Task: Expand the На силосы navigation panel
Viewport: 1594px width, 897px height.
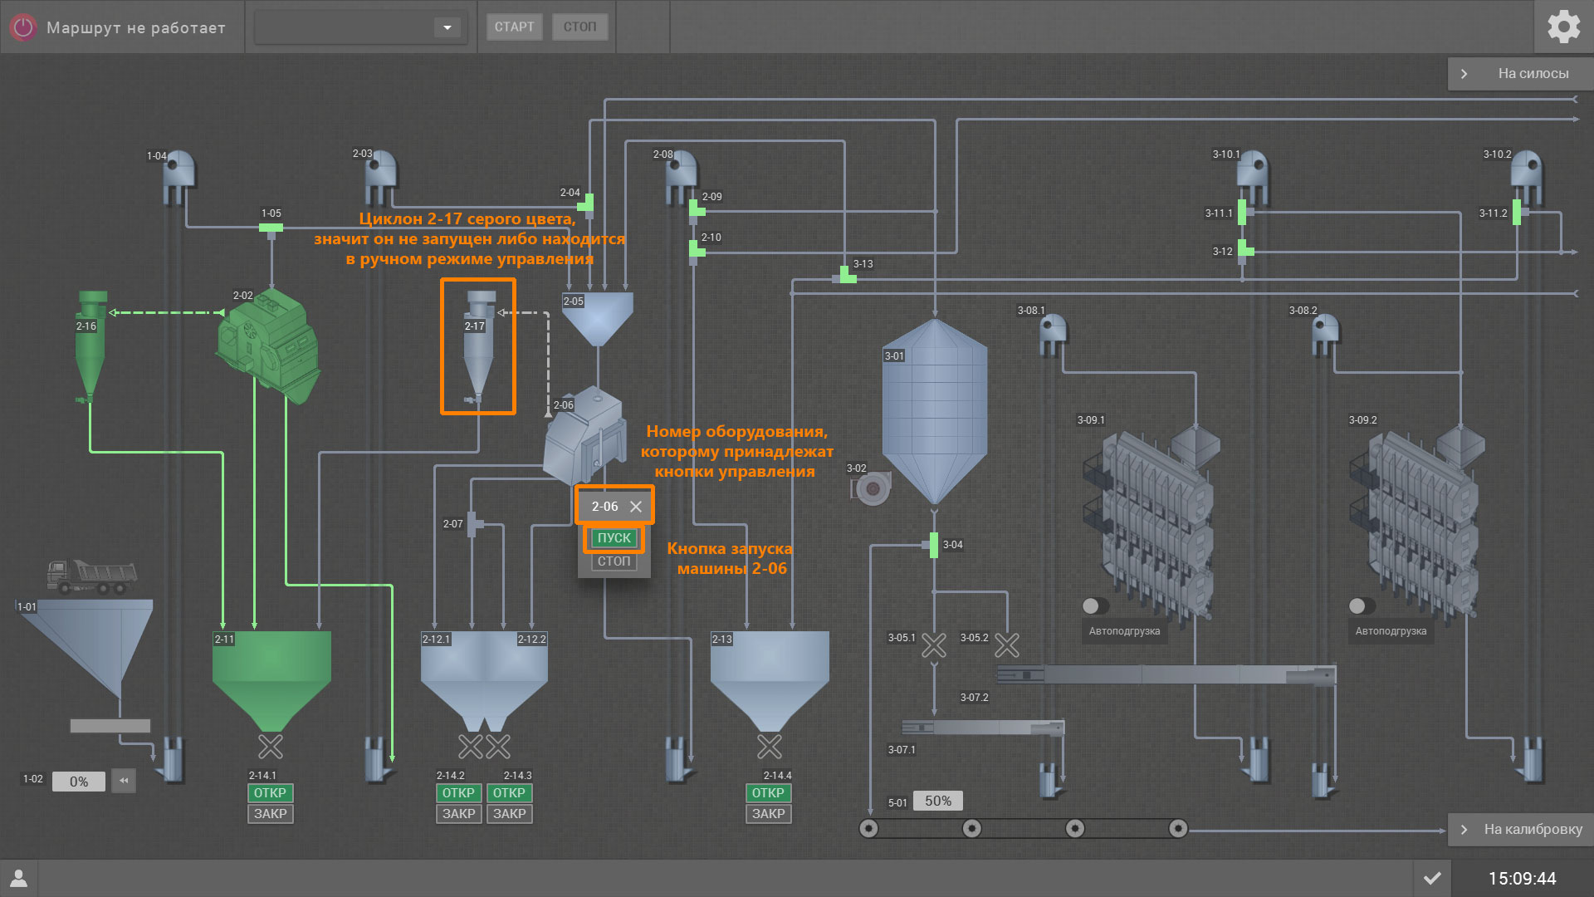Action: (x=1519, y=73)
